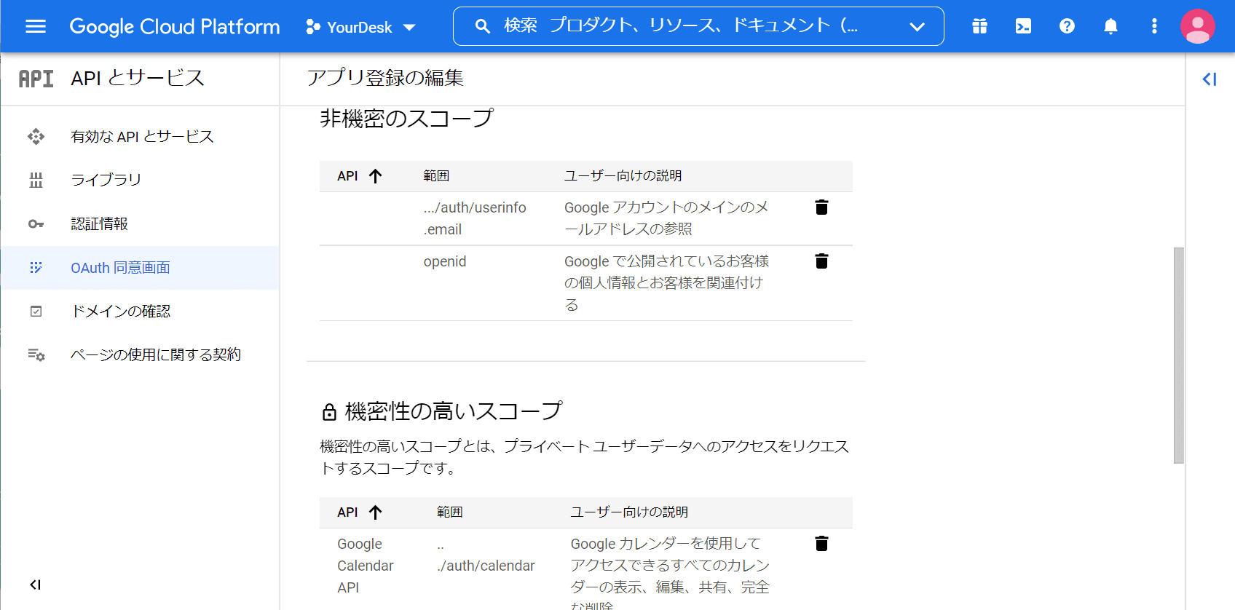Click the 有効な API dashboard icon
This screenshot has height=610, width=1235.
36,137
